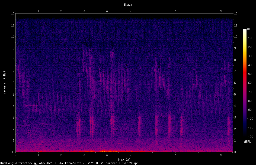Image resolution: width=256 pixels, height=165 pixels.
Task: Click the "+0" color scale label
Action: tap(248, 29)
